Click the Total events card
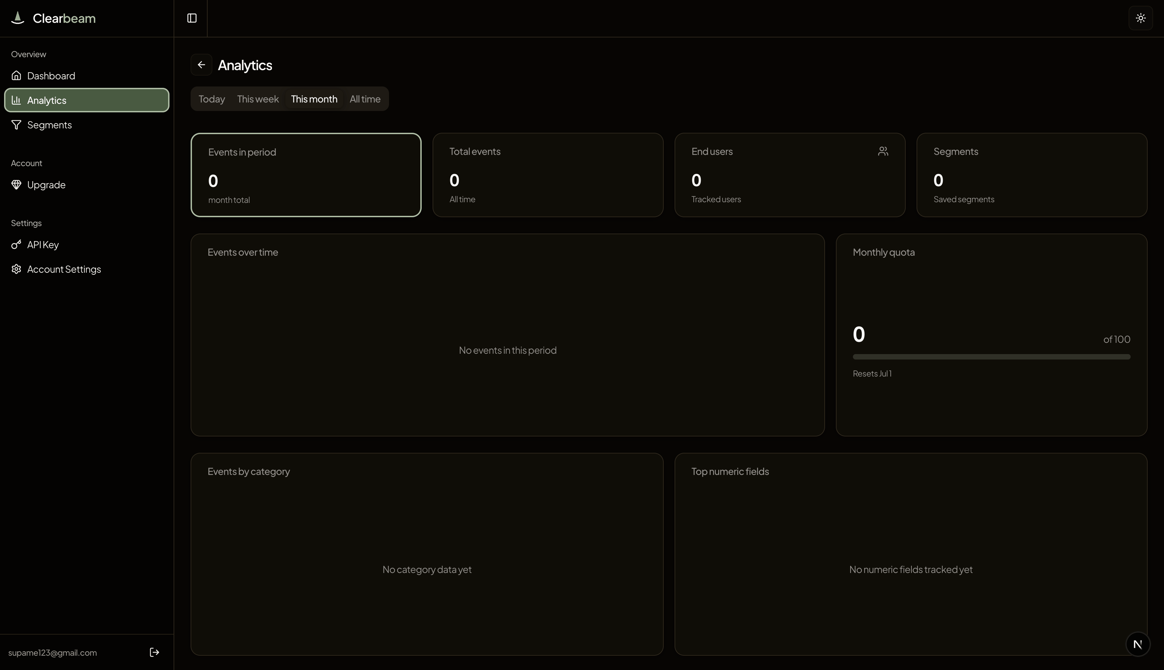This screenshot has height=670, width=1164. click(x=548, y=175)
